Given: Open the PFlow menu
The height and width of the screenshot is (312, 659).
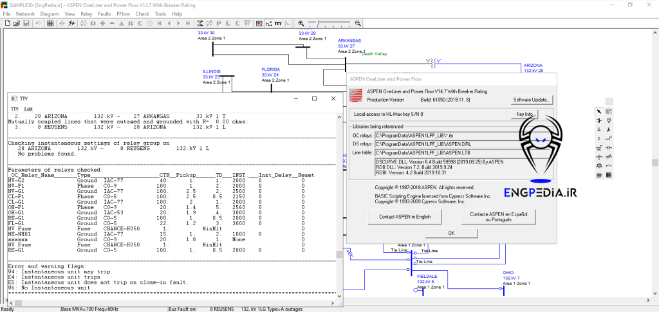Looking at the screenshot, I should pyautogui.click(x=123, y=14).
